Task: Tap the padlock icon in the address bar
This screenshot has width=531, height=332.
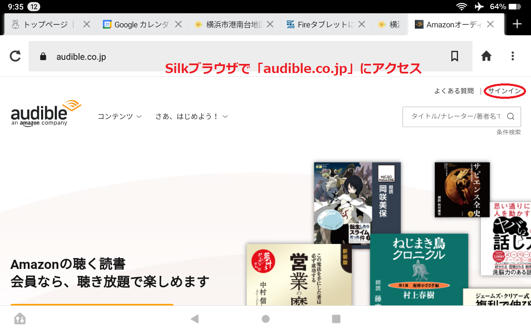Action: click(43, 56)
